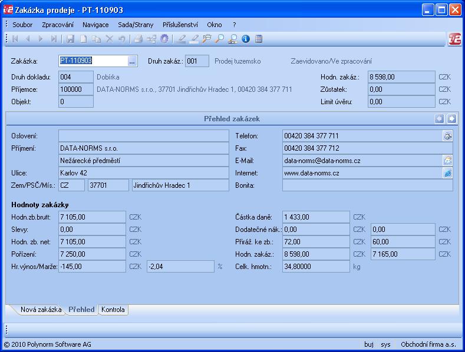Image resolution: width=465 pixels, height=352 pixels.
Task: Open the Zpracování menu
Action: pos(58,25)
